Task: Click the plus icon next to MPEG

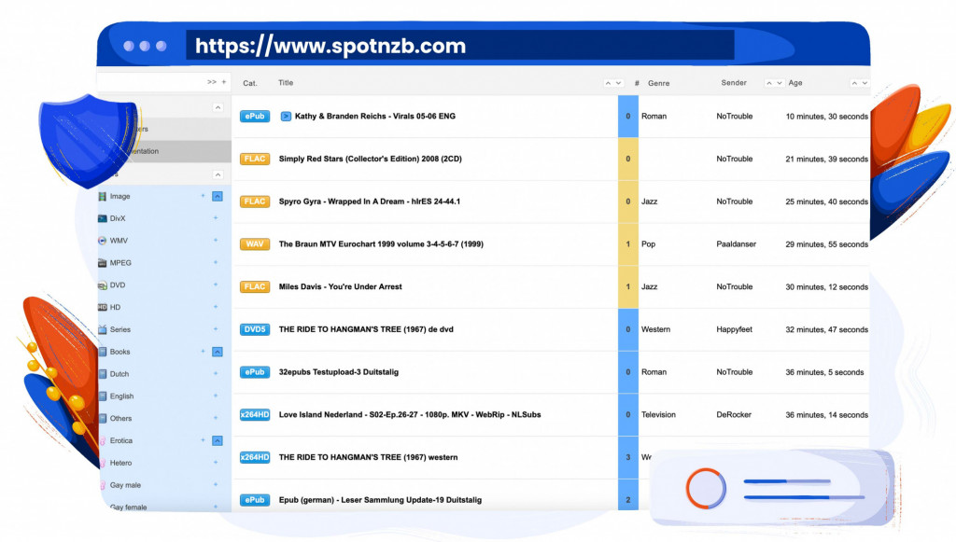Action: click(x=216, y=262)
